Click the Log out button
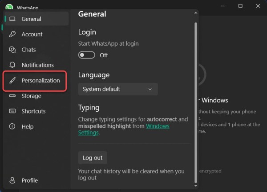This screenshot has height=192, width=267. tap(93, 158)
